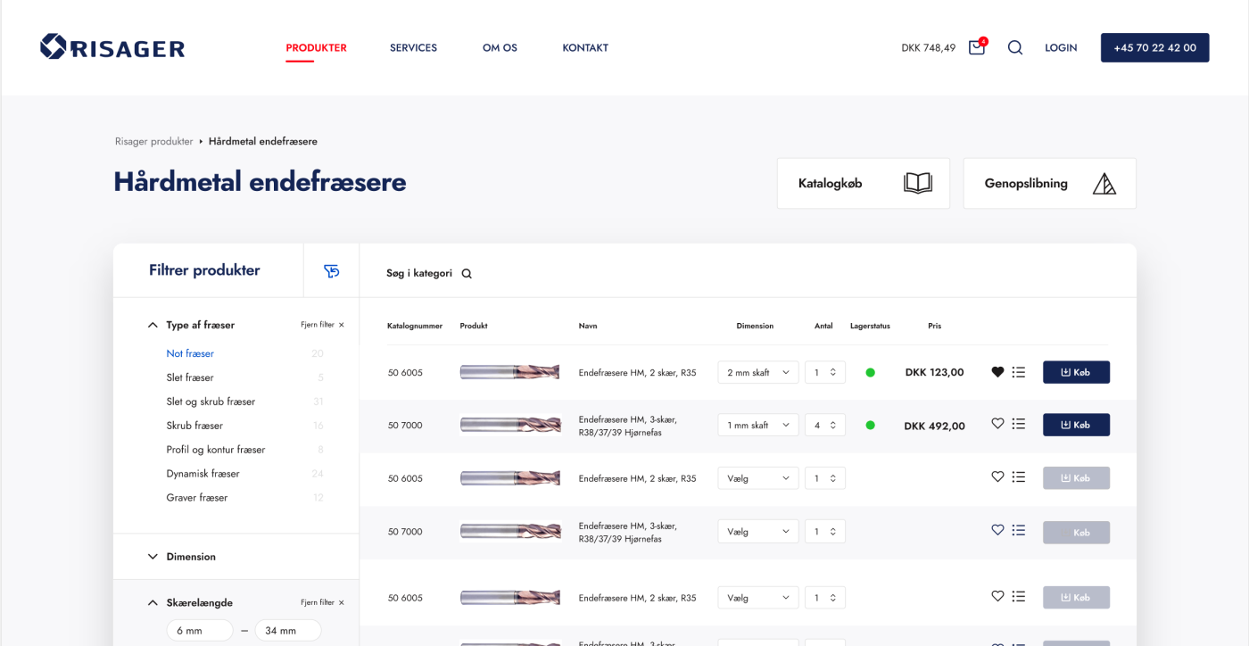Click the search icon beside Søg i kategori
Viewport: 1249px width, 646px height.
point(467,274)
